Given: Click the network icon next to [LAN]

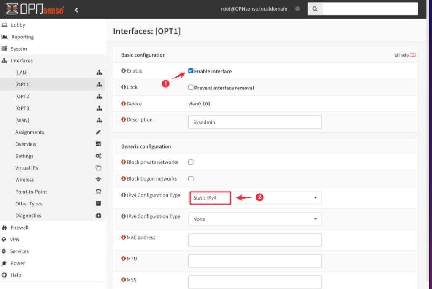Looking at the screenshot, I should (x=99, y=73).
